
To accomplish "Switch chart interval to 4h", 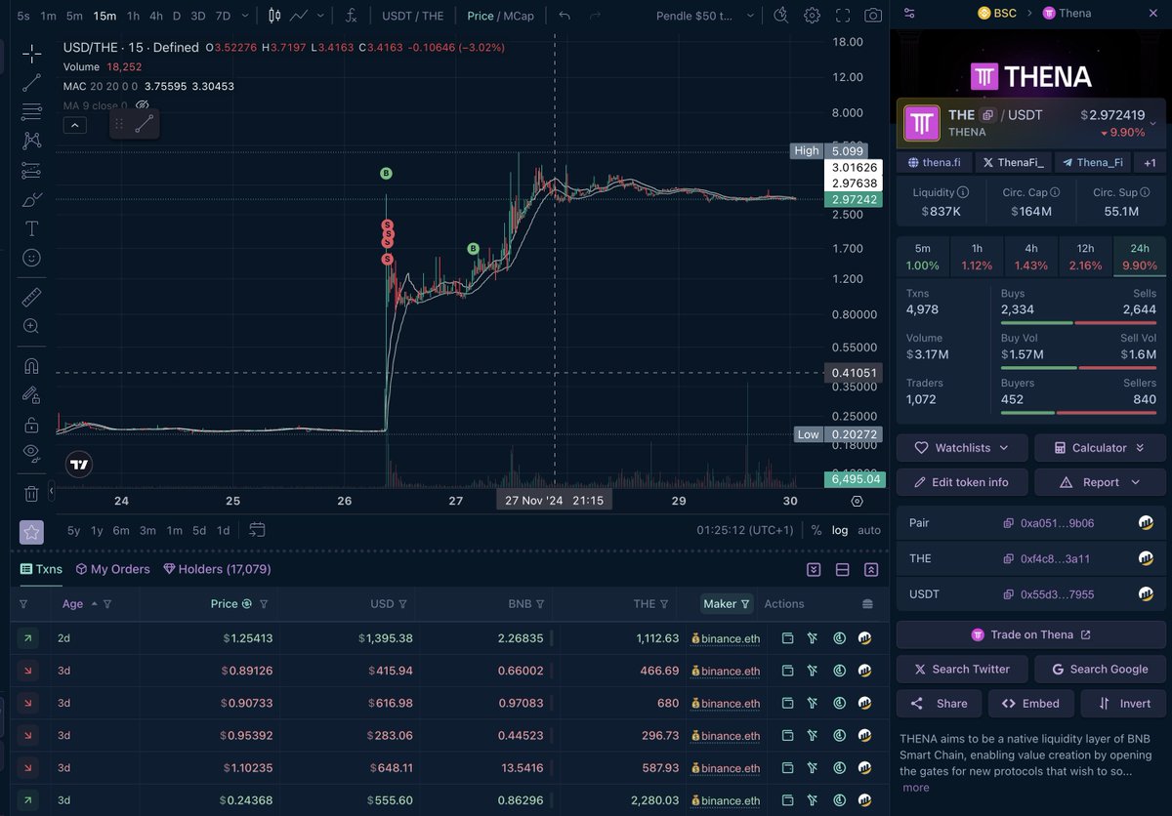I will click(156, 16).
